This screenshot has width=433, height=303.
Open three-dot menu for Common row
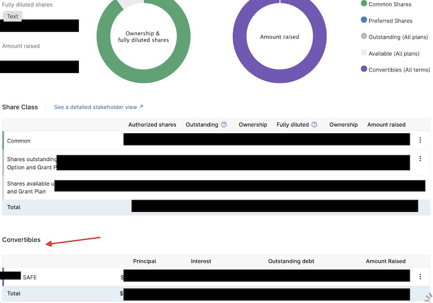click(x=420, y=140)
